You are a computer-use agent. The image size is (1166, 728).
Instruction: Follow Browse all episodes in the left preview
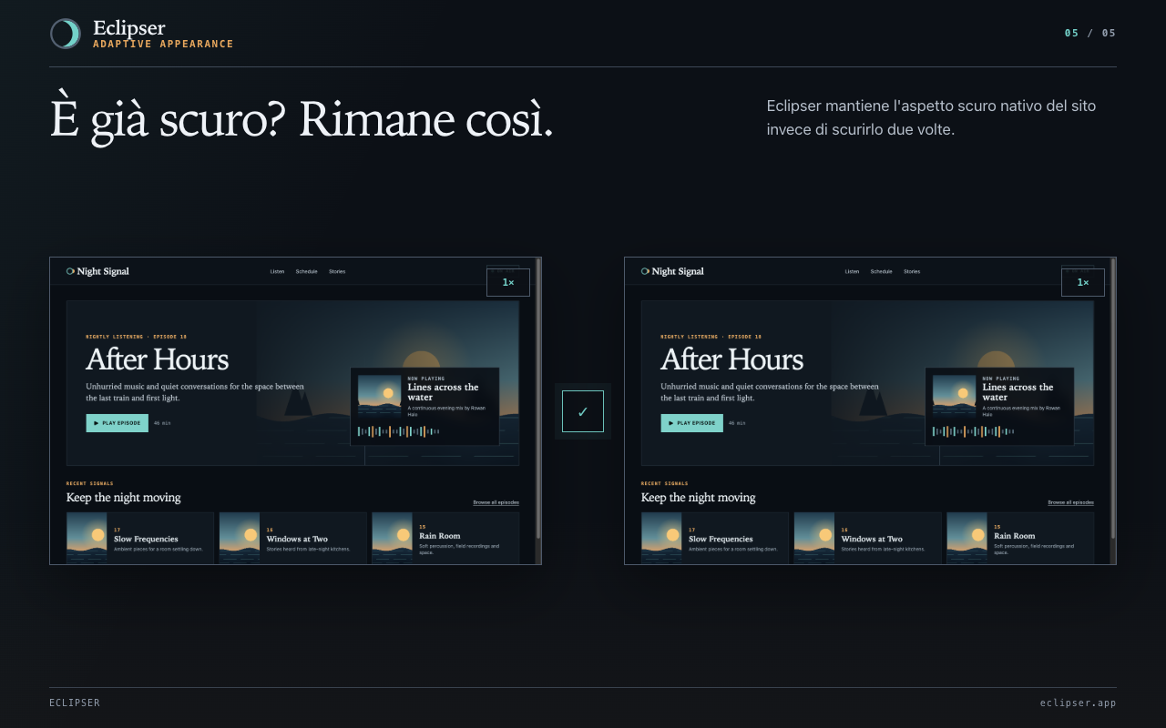[x=496, y=502]
